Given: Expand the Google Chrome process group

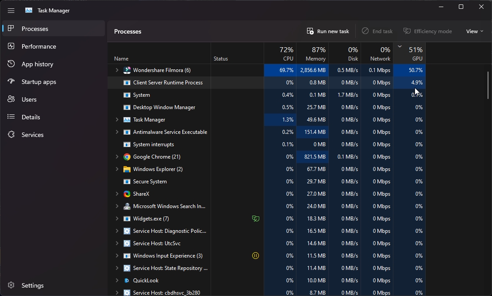Looking at the screenshot, I should coord(116,156).
